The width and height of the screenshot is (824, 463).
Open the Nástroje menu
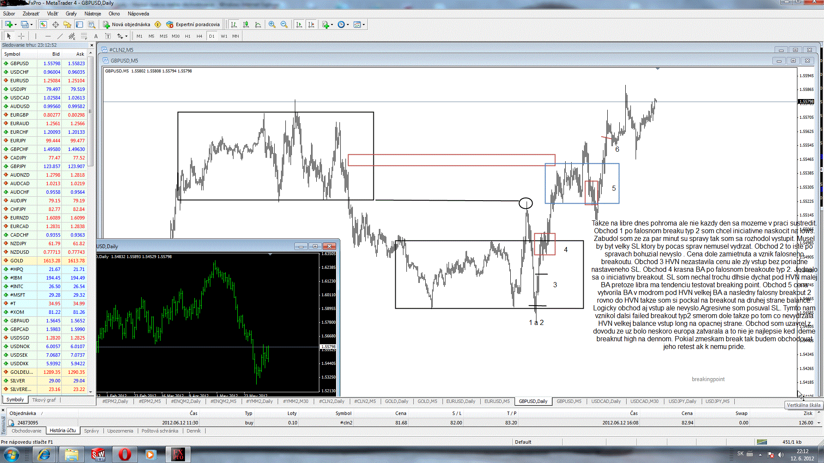pyautogui.click(x=92, y=14)
